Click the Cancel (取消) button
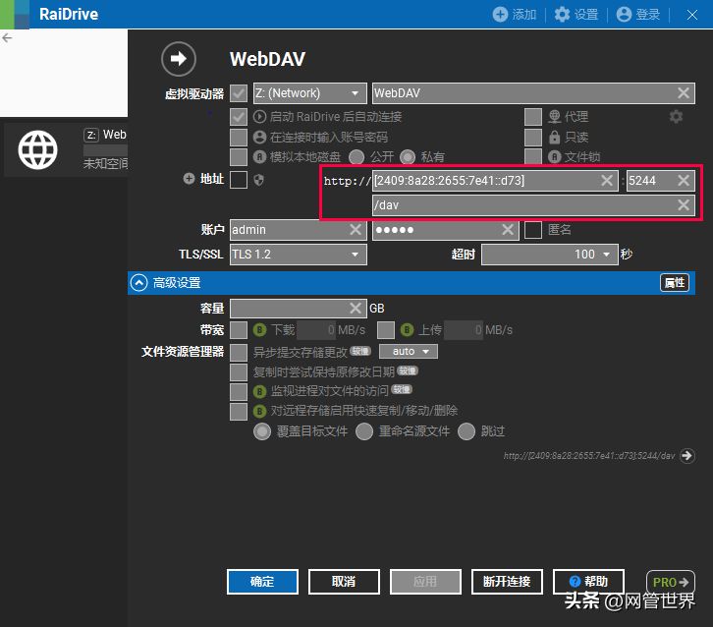The height and width of the screenshot is (627, 713). [344, 582]
